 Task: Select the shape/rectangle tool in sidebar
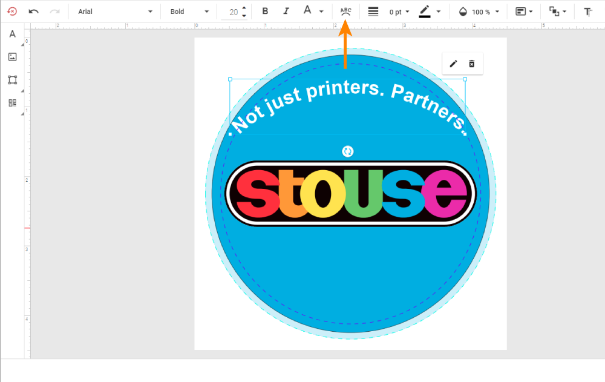12,80
